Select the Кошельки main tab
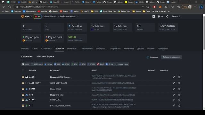 59,49
